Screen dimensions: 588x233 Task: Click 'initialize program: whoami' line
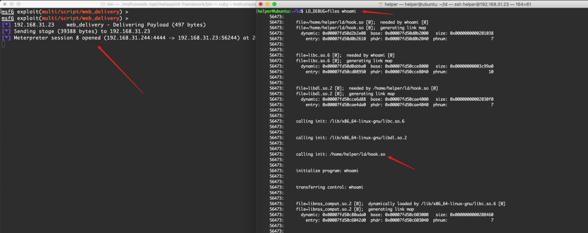click(327, 171)
